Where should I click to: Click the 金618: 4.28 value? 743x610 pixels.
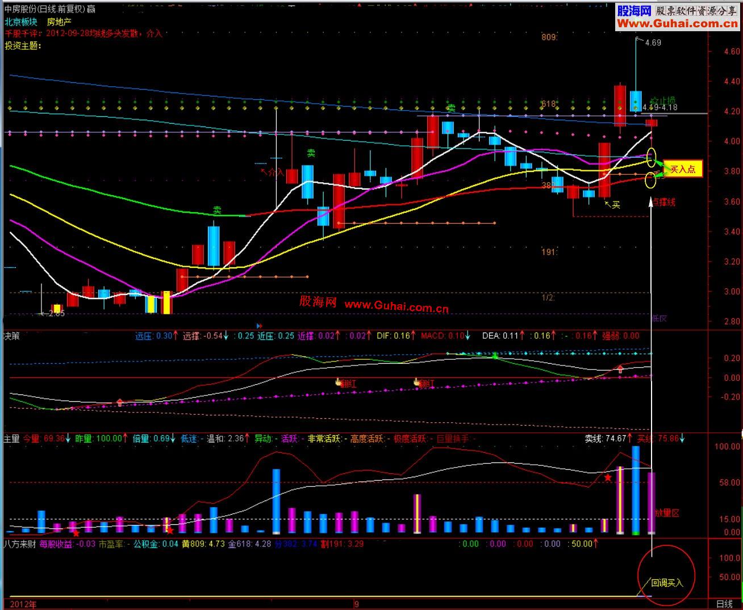pyautogui.click(x=249, y=544)
